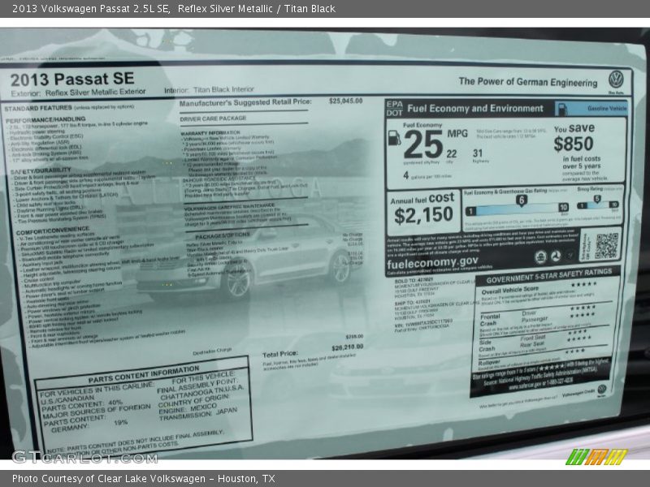Click the photo title bar '2013 Volkswagen Passat 2.5L SE'
650x487 pixels.
click(91, 8)
